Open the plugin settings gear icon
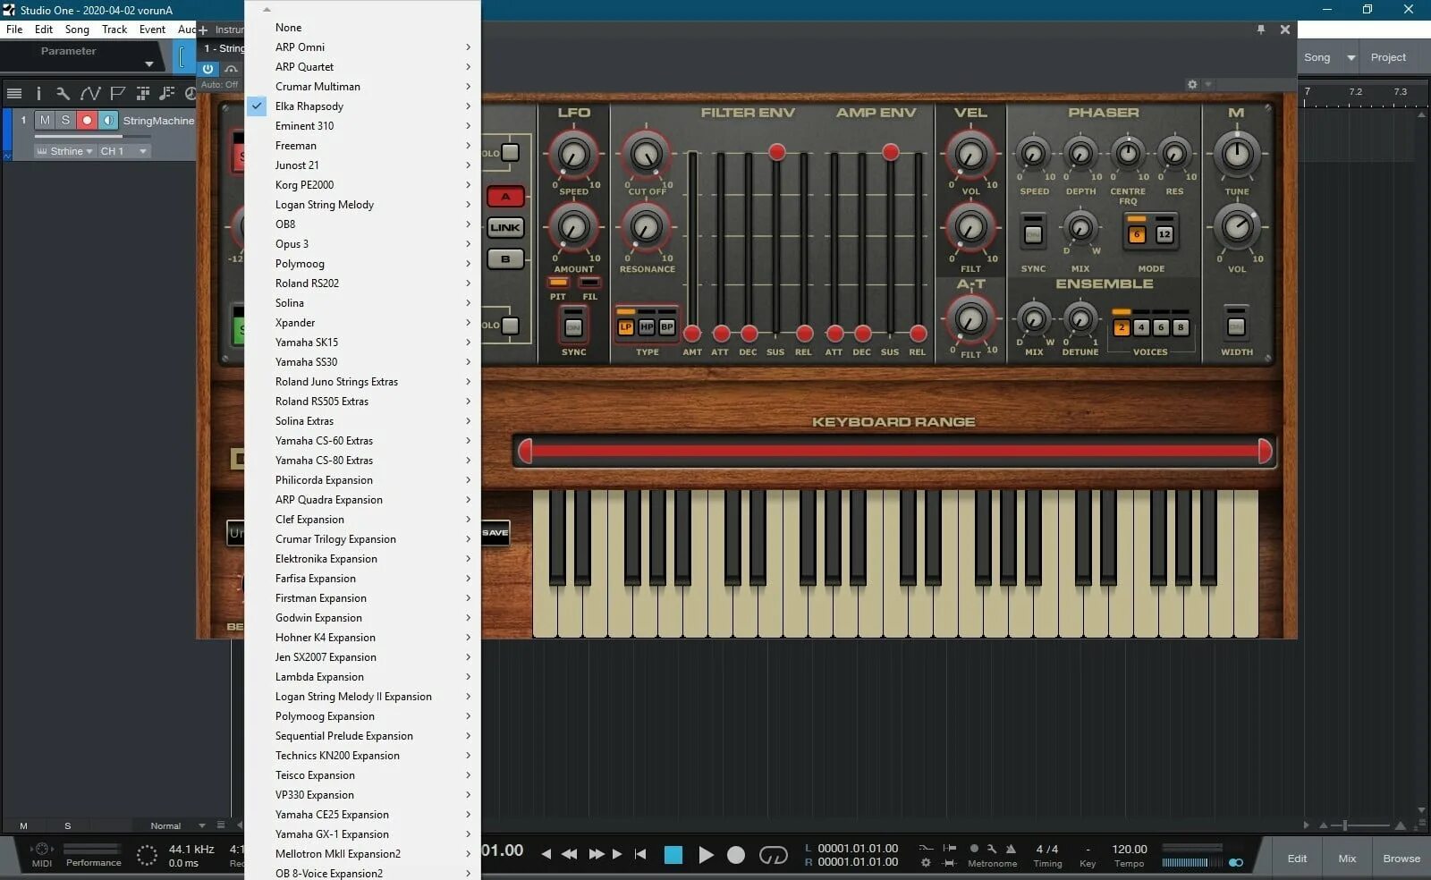 [1192, 84]
